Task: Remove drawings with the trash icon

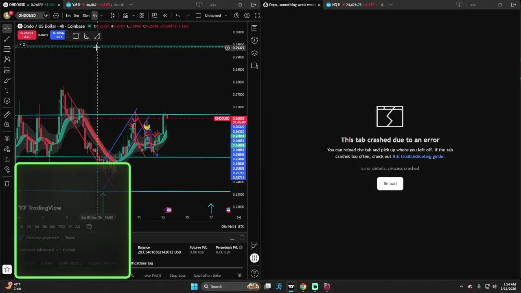Action: 7,184
